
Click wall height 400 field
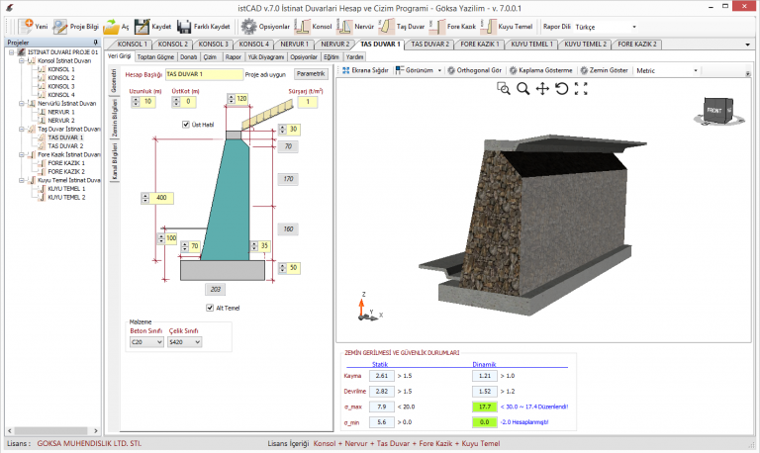[x=162, y=198]
